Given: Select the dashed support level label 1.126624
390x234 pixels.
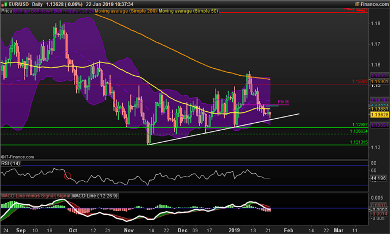Looking at the screenshot, I should point(358,131).
